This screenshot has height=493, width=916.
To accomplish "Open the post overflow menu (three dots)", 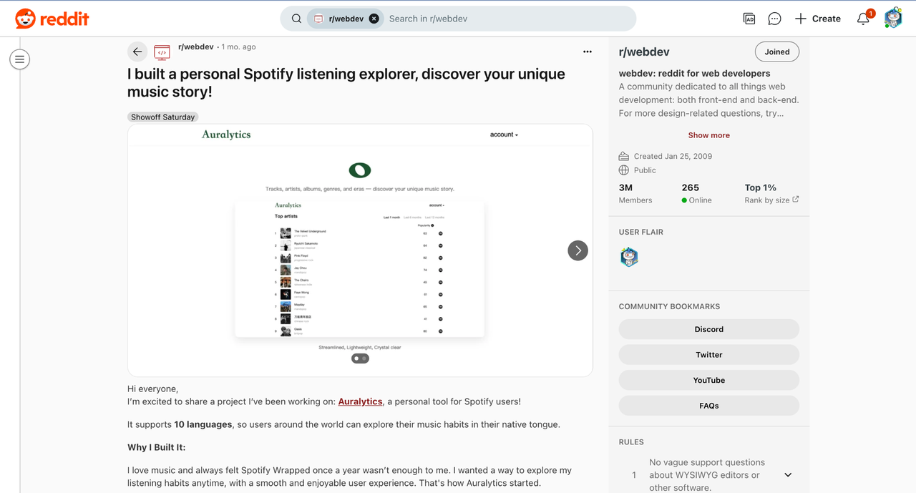I will click(x=588, y=52).
